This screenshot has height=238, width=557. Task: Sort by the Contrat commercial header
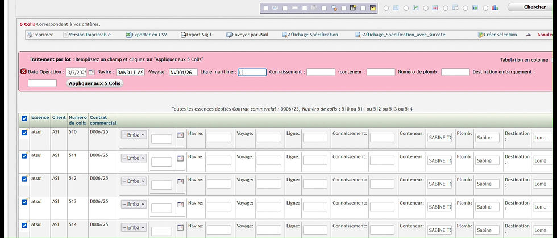click(x=103, y=120)
